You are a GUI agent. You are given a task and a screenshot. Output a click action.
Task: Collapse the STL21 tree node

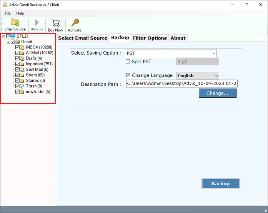click(4, 37)
